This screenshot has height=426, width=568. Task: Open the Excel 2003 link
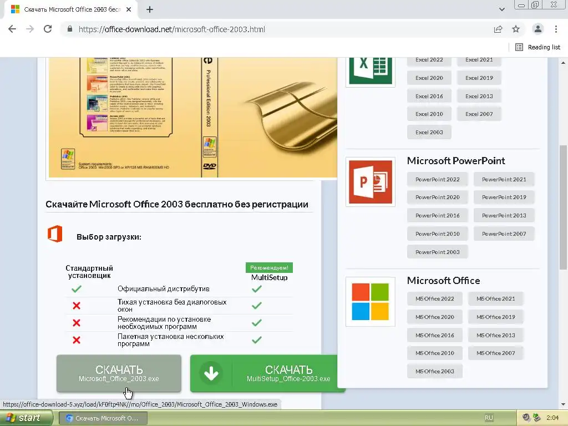click(x=429, y=132)
